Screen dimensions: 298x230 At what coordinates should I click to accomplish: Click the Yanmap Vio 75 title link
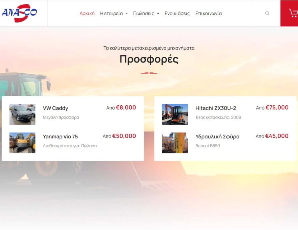[60, 137]
